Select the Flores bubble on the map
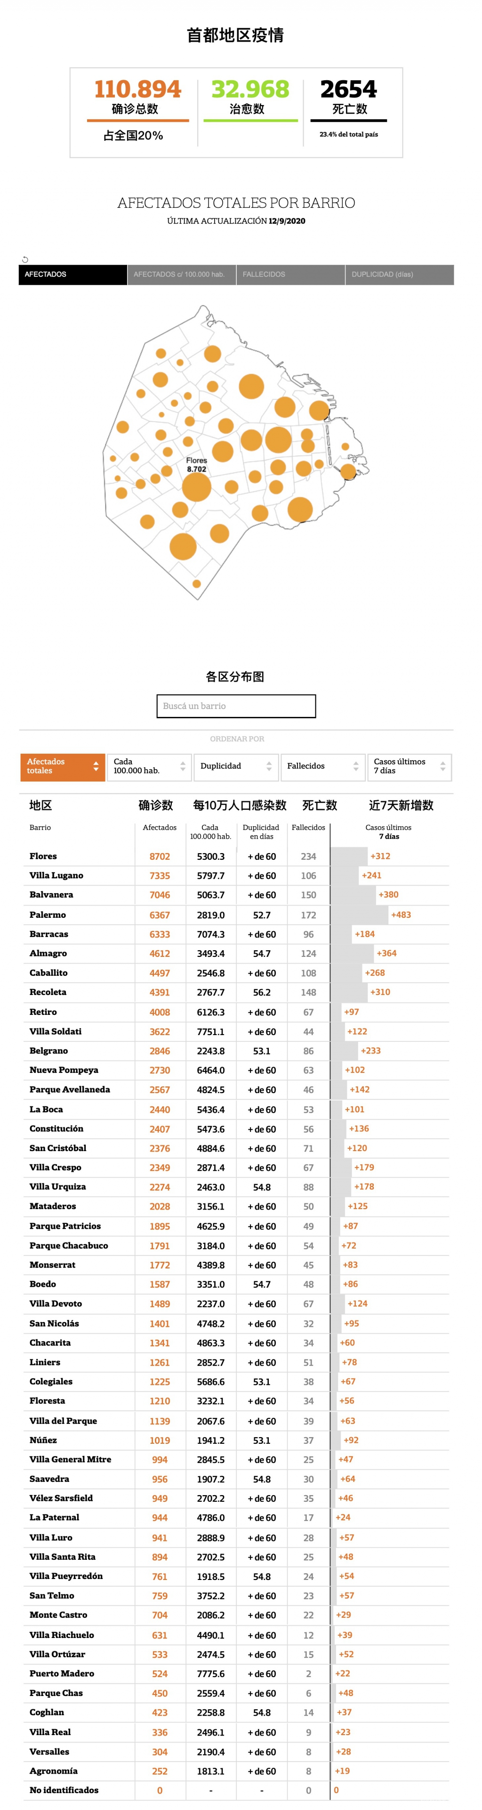Viewport: 482px width, 1810px height. (196, 487)
